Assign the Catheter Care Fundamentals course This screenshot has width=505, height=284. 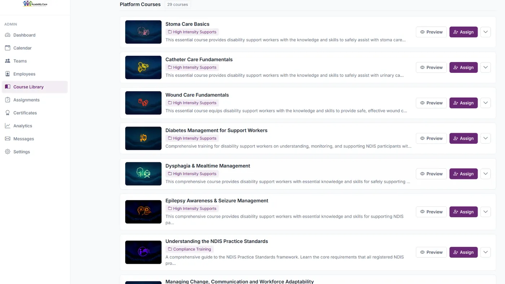464,67
